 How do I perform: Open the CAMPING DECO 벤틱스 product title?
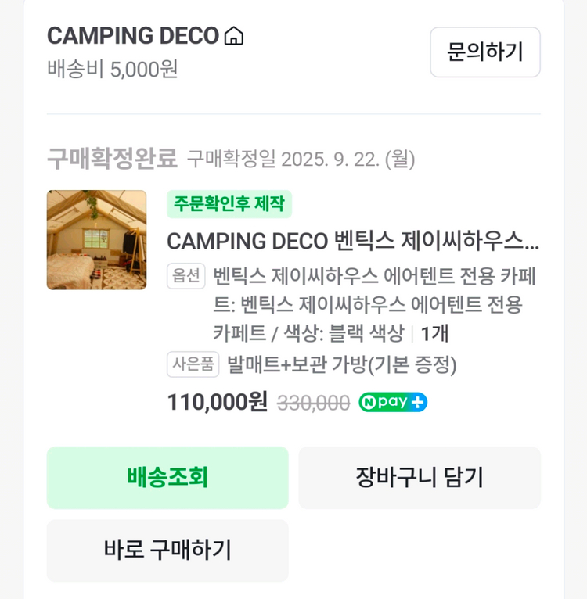coord(352,240)
